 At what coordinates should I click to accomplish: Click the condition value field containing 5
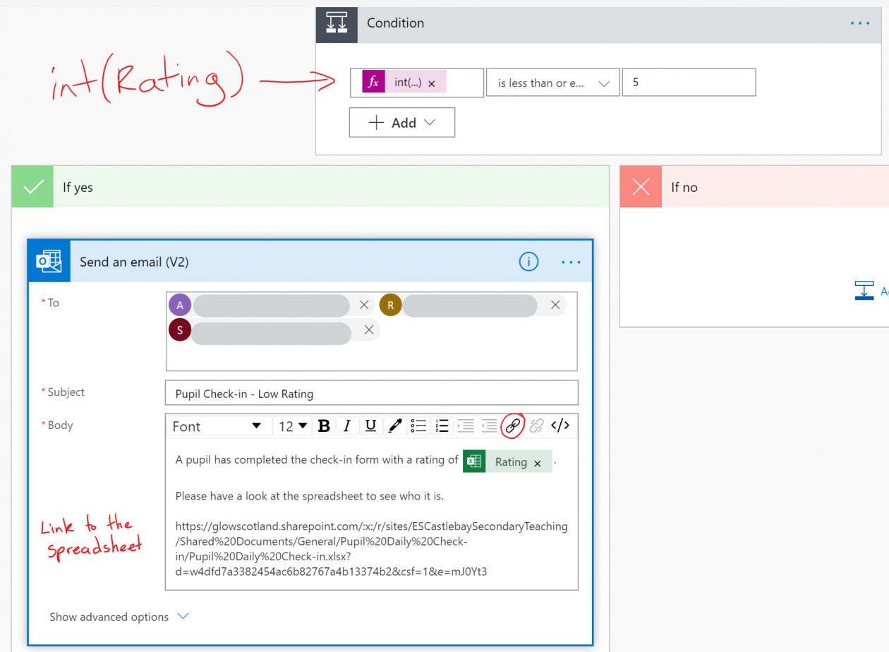tap(689, 83)
